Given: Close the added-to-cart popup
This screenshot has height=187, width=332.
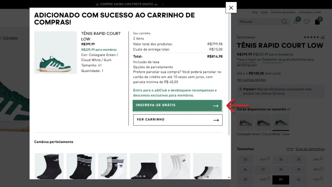Looking at the screenshot, I should click(231, 7).
